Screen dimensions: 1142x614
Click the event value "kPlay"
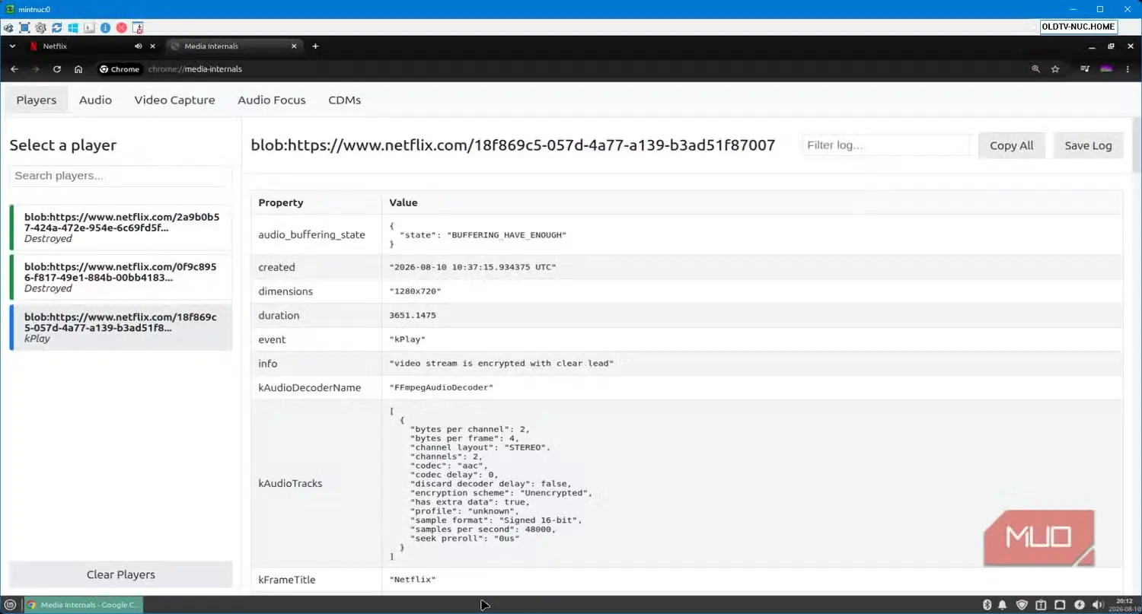[407, 339]
